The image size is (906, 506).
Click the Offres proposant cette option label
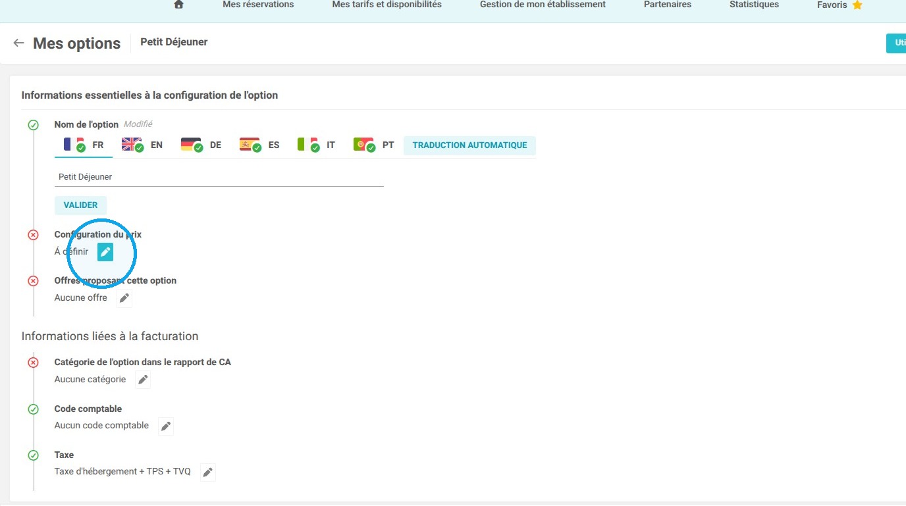coord(115,280)
